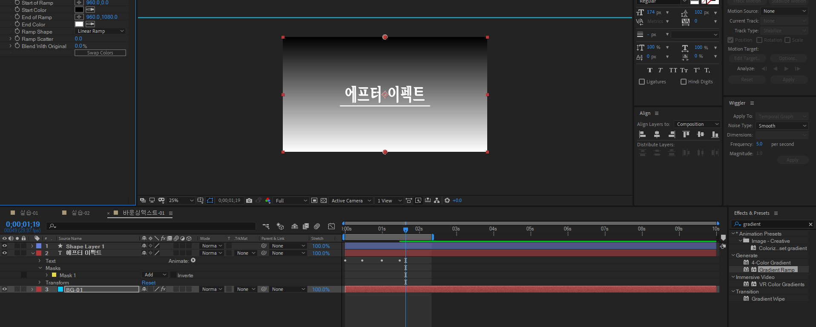816x327 pixels.
Task: Open the 바운싱텍스트-01 panel menu
Action: 171,213
